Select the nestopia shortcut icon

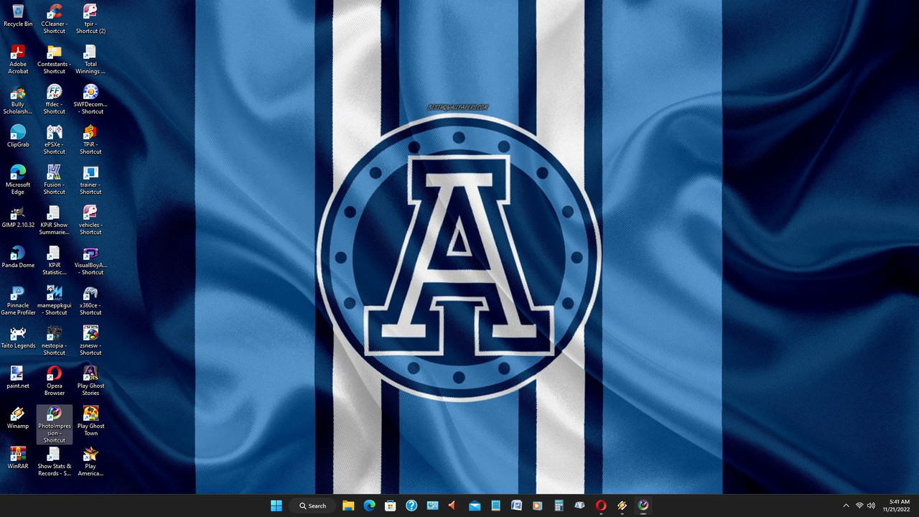click(54, 341)
